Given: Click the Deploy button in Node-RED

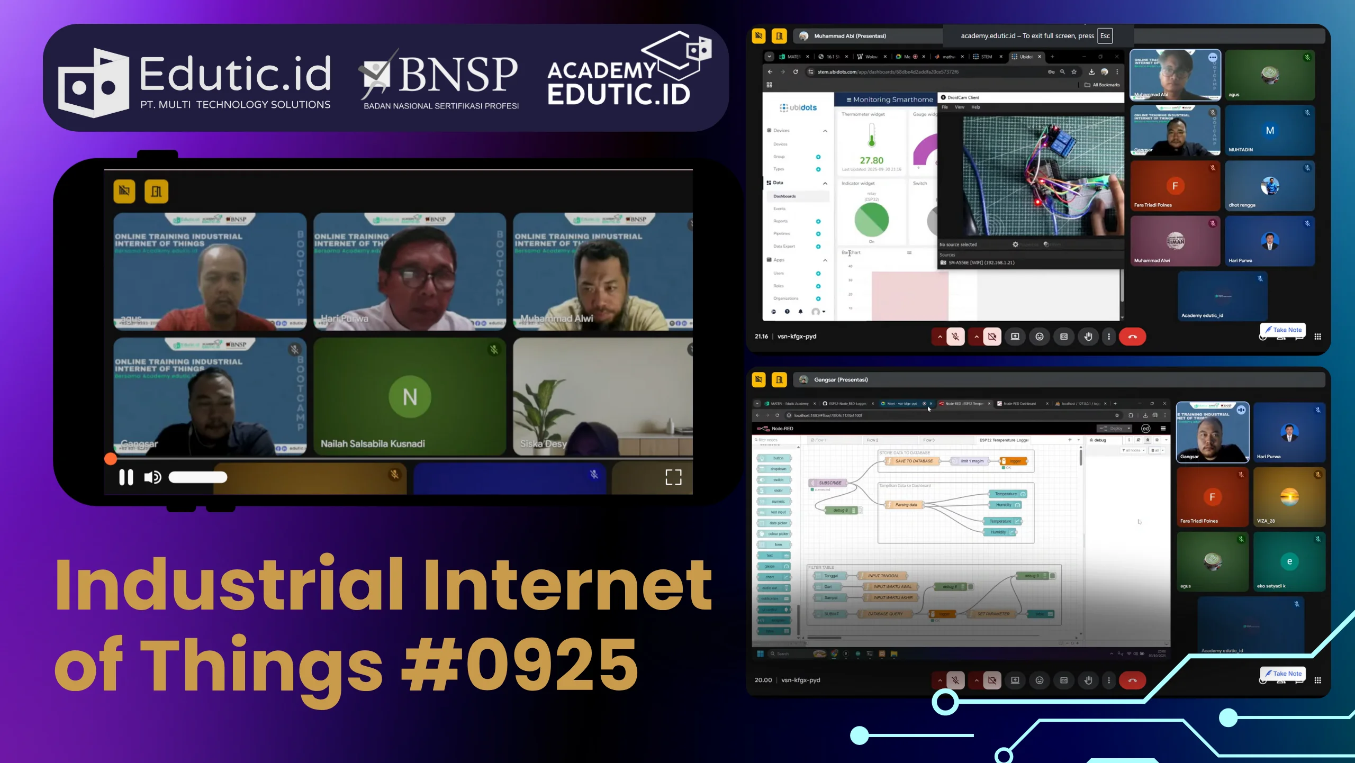Looking at the screenshot, I should point(1115,429).
